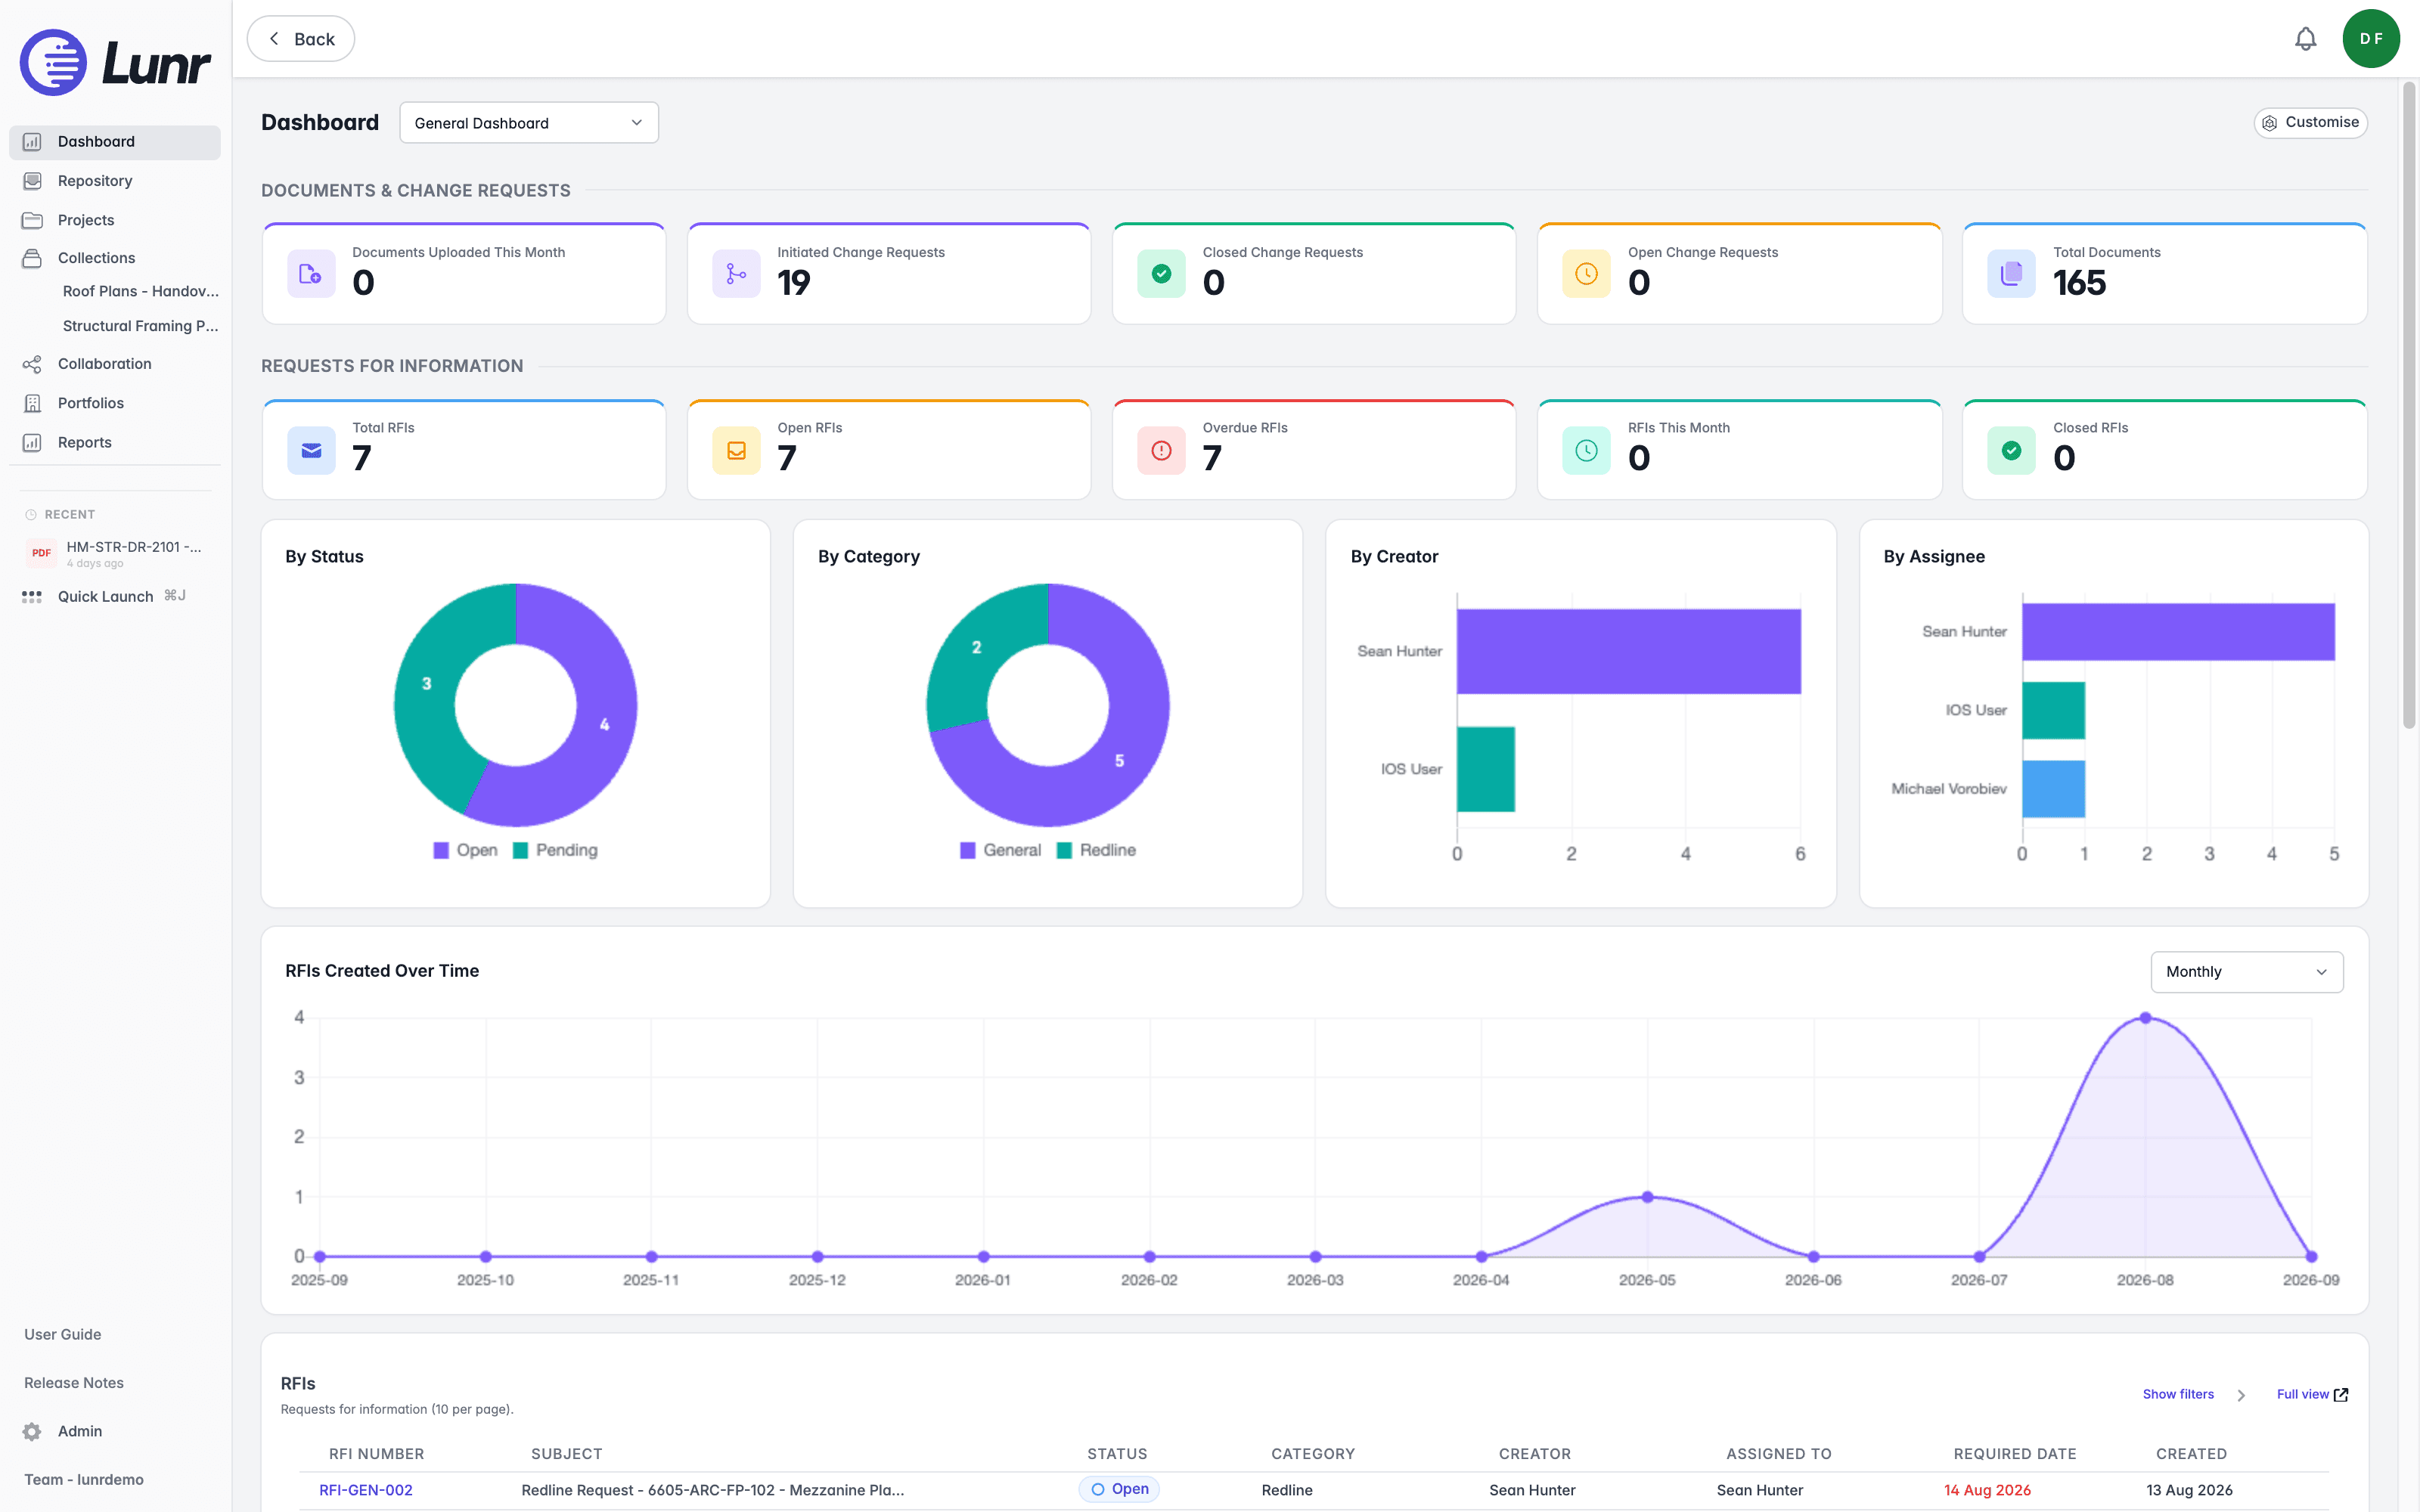Toggle Pending legend in By Status chart
This screenshot has height=1512, width=2420.
coord(555,850)
